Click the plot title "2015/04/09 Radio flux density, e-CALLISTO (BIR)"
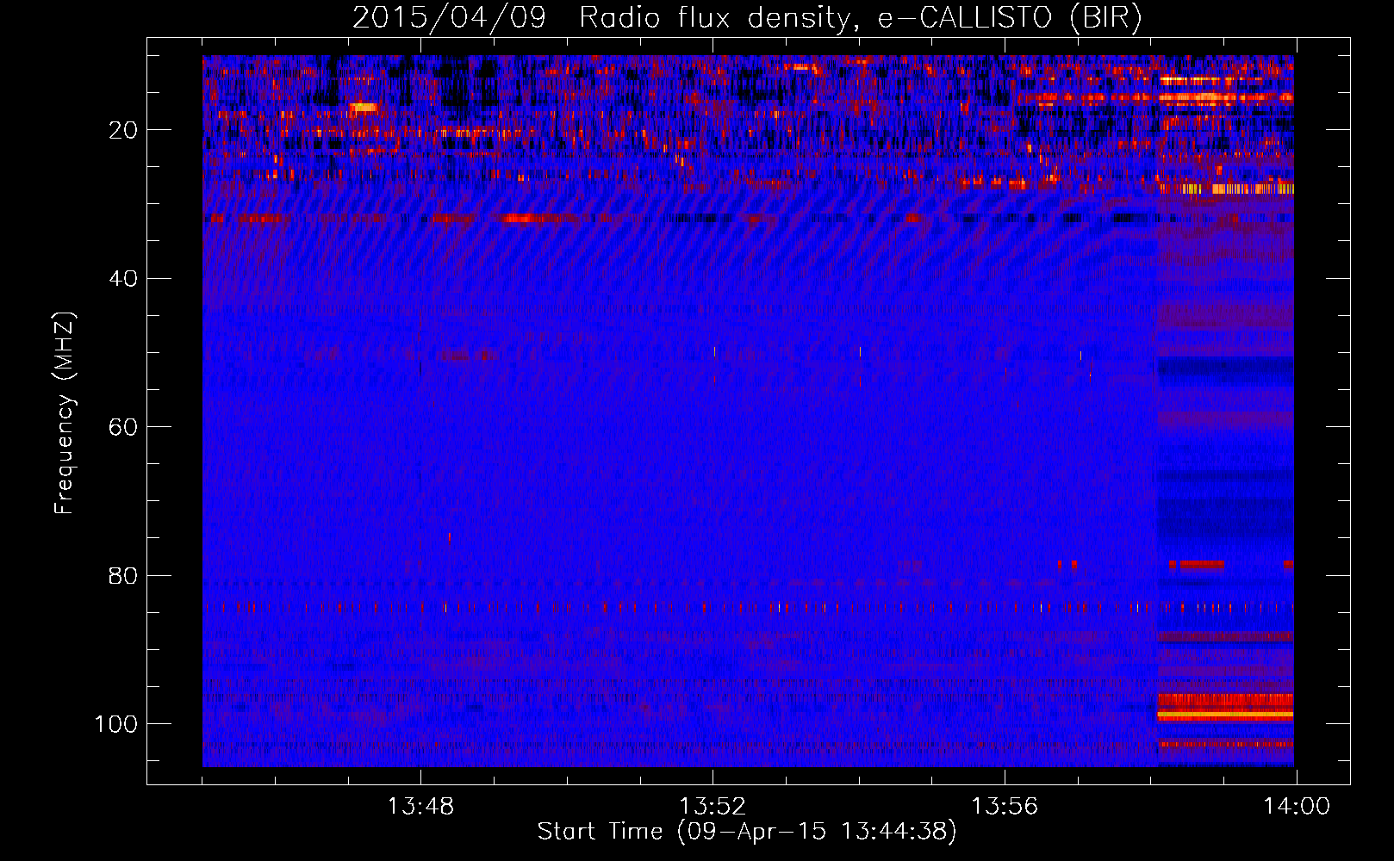The width and height of the screenshot is (1394, 861). click(x=746, y=18)
